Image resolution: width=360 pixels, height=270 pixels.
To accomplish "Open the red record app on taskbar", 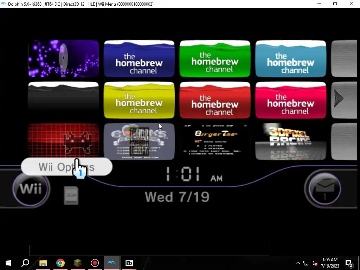I will coord(95,263).
